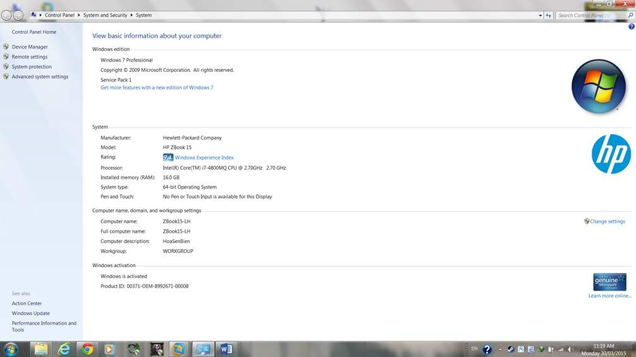Click the System protection shield icon

coord(6,66)
